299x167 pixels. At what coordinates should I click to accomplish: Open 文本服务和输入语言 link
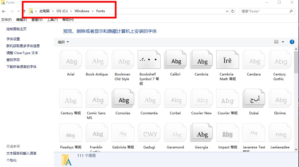[21, 153]
